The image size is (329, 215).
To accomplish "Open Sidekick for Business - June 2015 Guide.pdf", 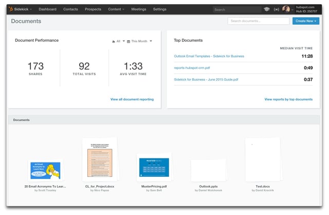I will point(206,80).
